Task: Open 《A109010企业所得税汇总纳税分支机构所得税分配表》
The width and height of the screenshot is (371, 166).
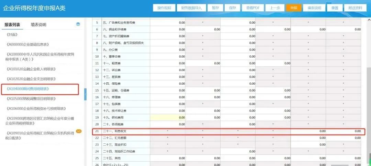Action: [x=40, y=135]
